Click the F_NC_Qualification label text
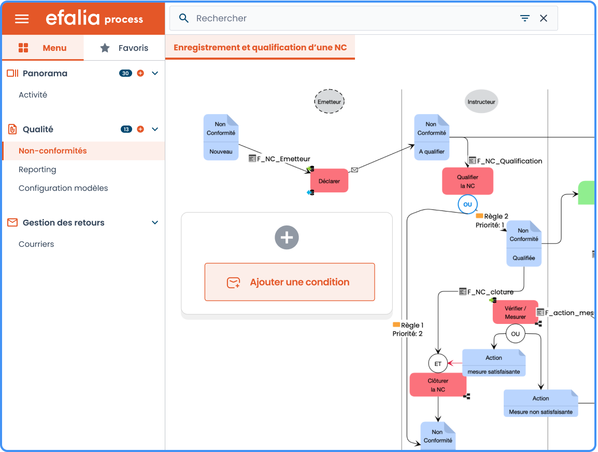This screenshot has width=598, height=452. (509, 161)
